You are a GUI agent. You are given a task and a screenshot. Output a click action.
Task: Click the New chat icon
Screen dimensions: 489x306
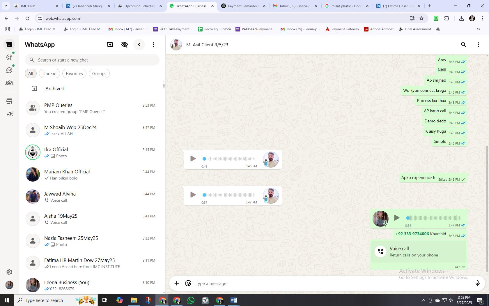(110, 45)
